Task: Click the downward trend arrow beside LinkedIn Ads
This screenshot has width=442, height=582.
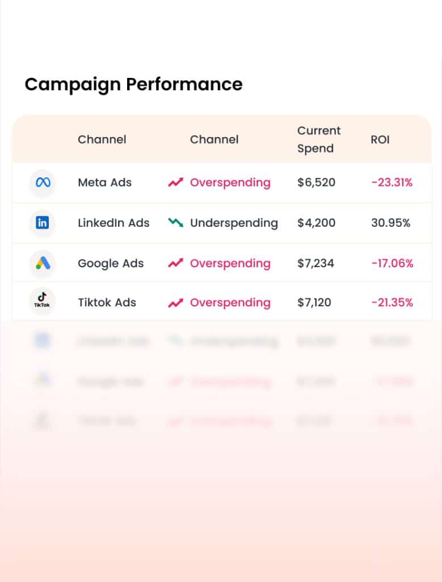Action: 176,223
